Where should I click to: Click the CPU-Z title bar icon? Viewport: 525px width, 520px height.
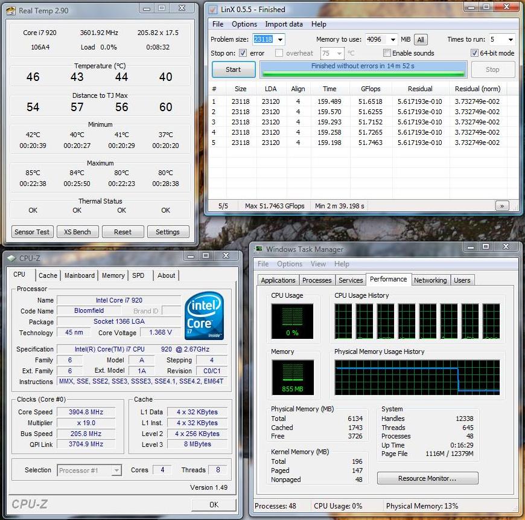(11, 258)
